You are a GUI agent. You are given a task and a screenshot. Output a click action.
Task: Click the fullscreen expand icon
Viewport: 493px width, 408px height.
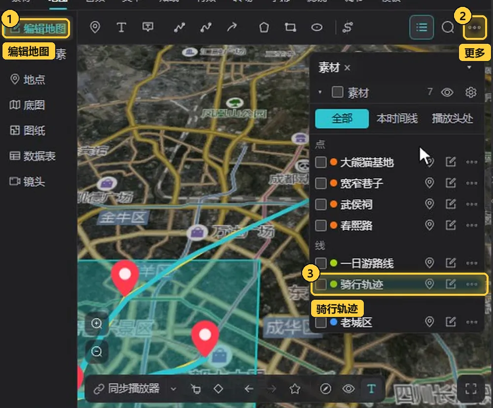pyautogui.click(x=471, y=388)
